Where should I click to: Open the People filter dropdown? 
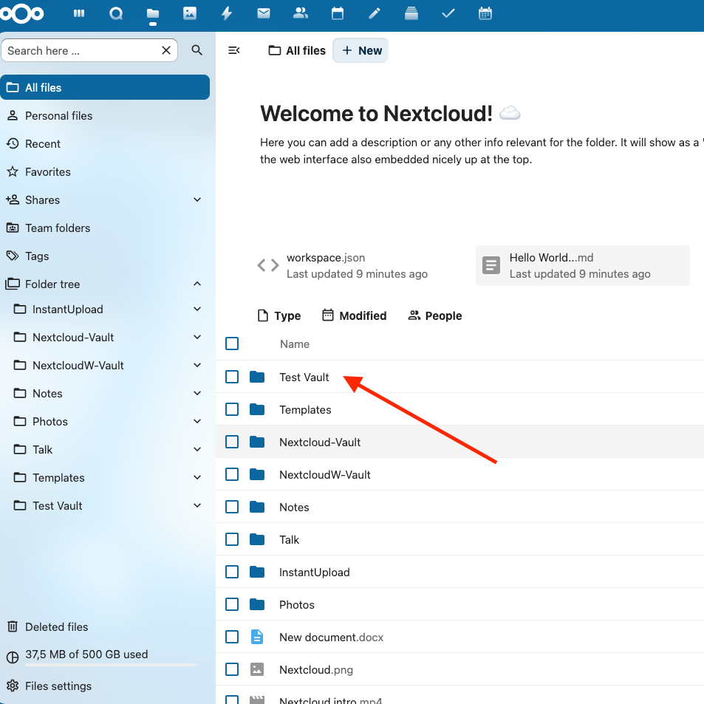point(434,315)
